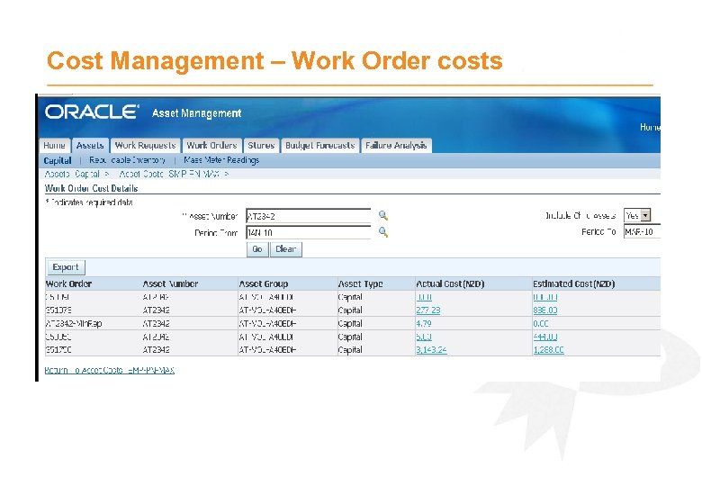Focus the Asset Number input field
Image resolution: width=702 pixels, height=486 pixels.
(309, 216)
